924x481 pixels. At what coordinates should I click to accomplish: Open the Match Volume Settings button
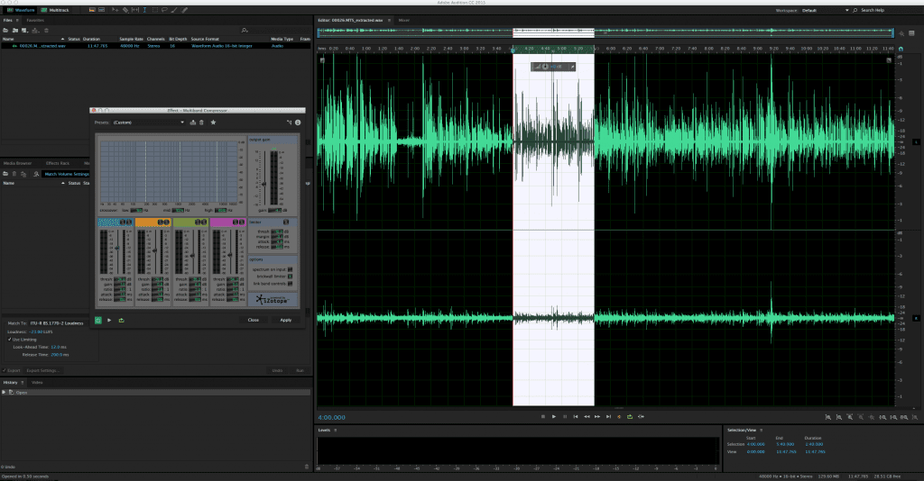(67, 174)
